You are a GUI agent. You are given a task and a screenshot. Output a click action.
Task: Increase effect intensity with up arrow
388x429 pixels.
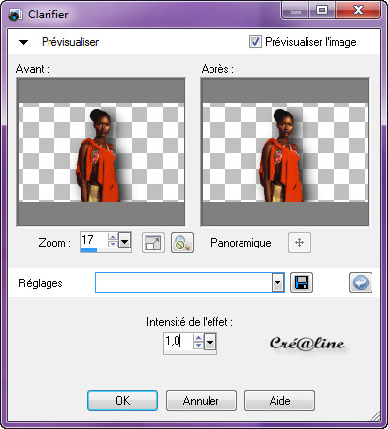198,338
